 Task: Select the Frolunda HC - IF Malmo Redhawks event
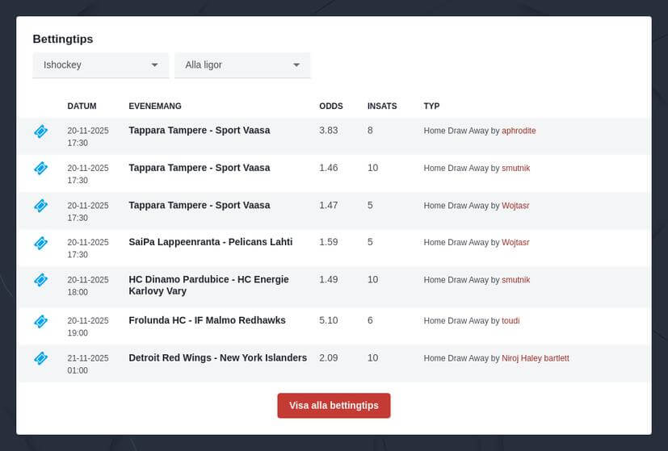[x=207, y=320]
